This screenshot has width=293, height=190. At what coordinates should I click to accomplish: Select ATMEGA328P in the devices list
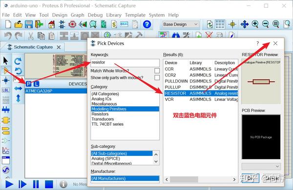(56, 91)
